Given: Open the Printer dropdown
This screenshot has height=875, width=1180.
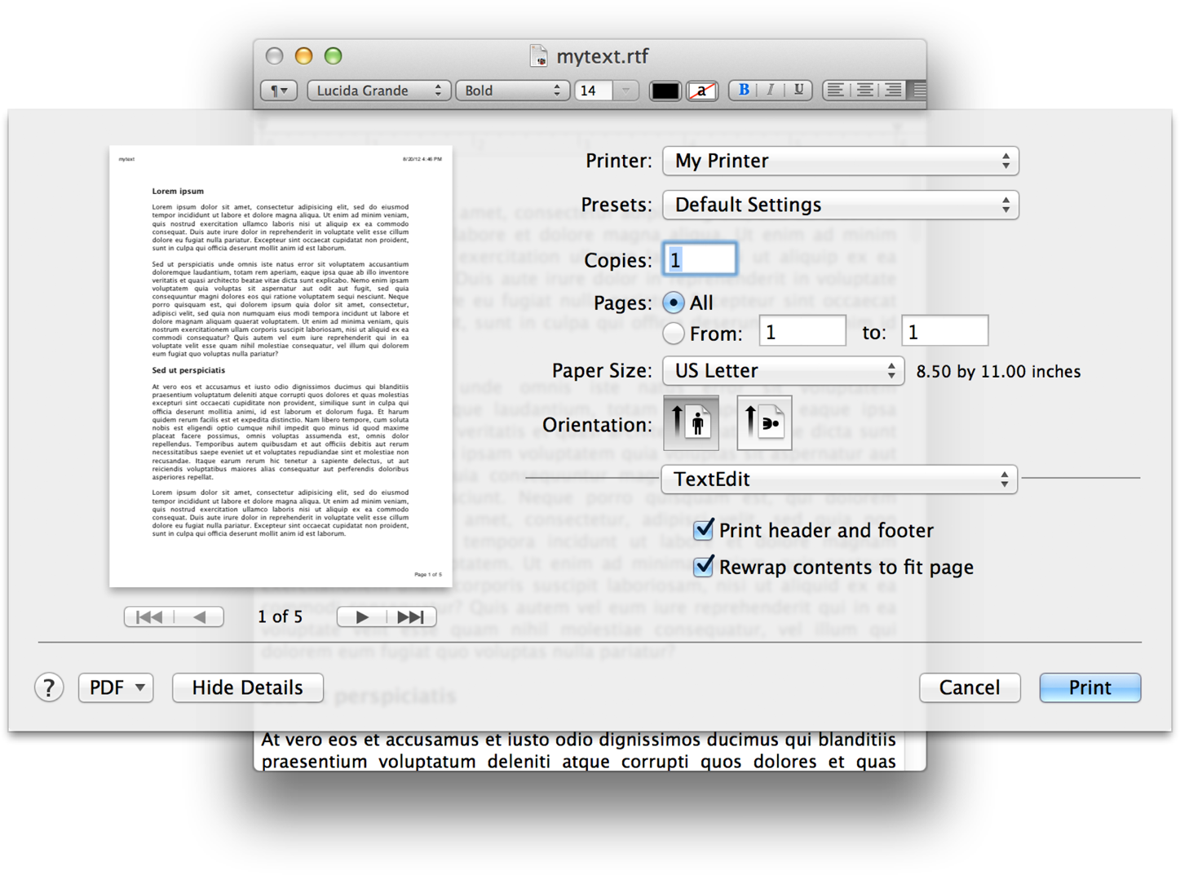Looking at the screenshot, I should tap(840, 161).
